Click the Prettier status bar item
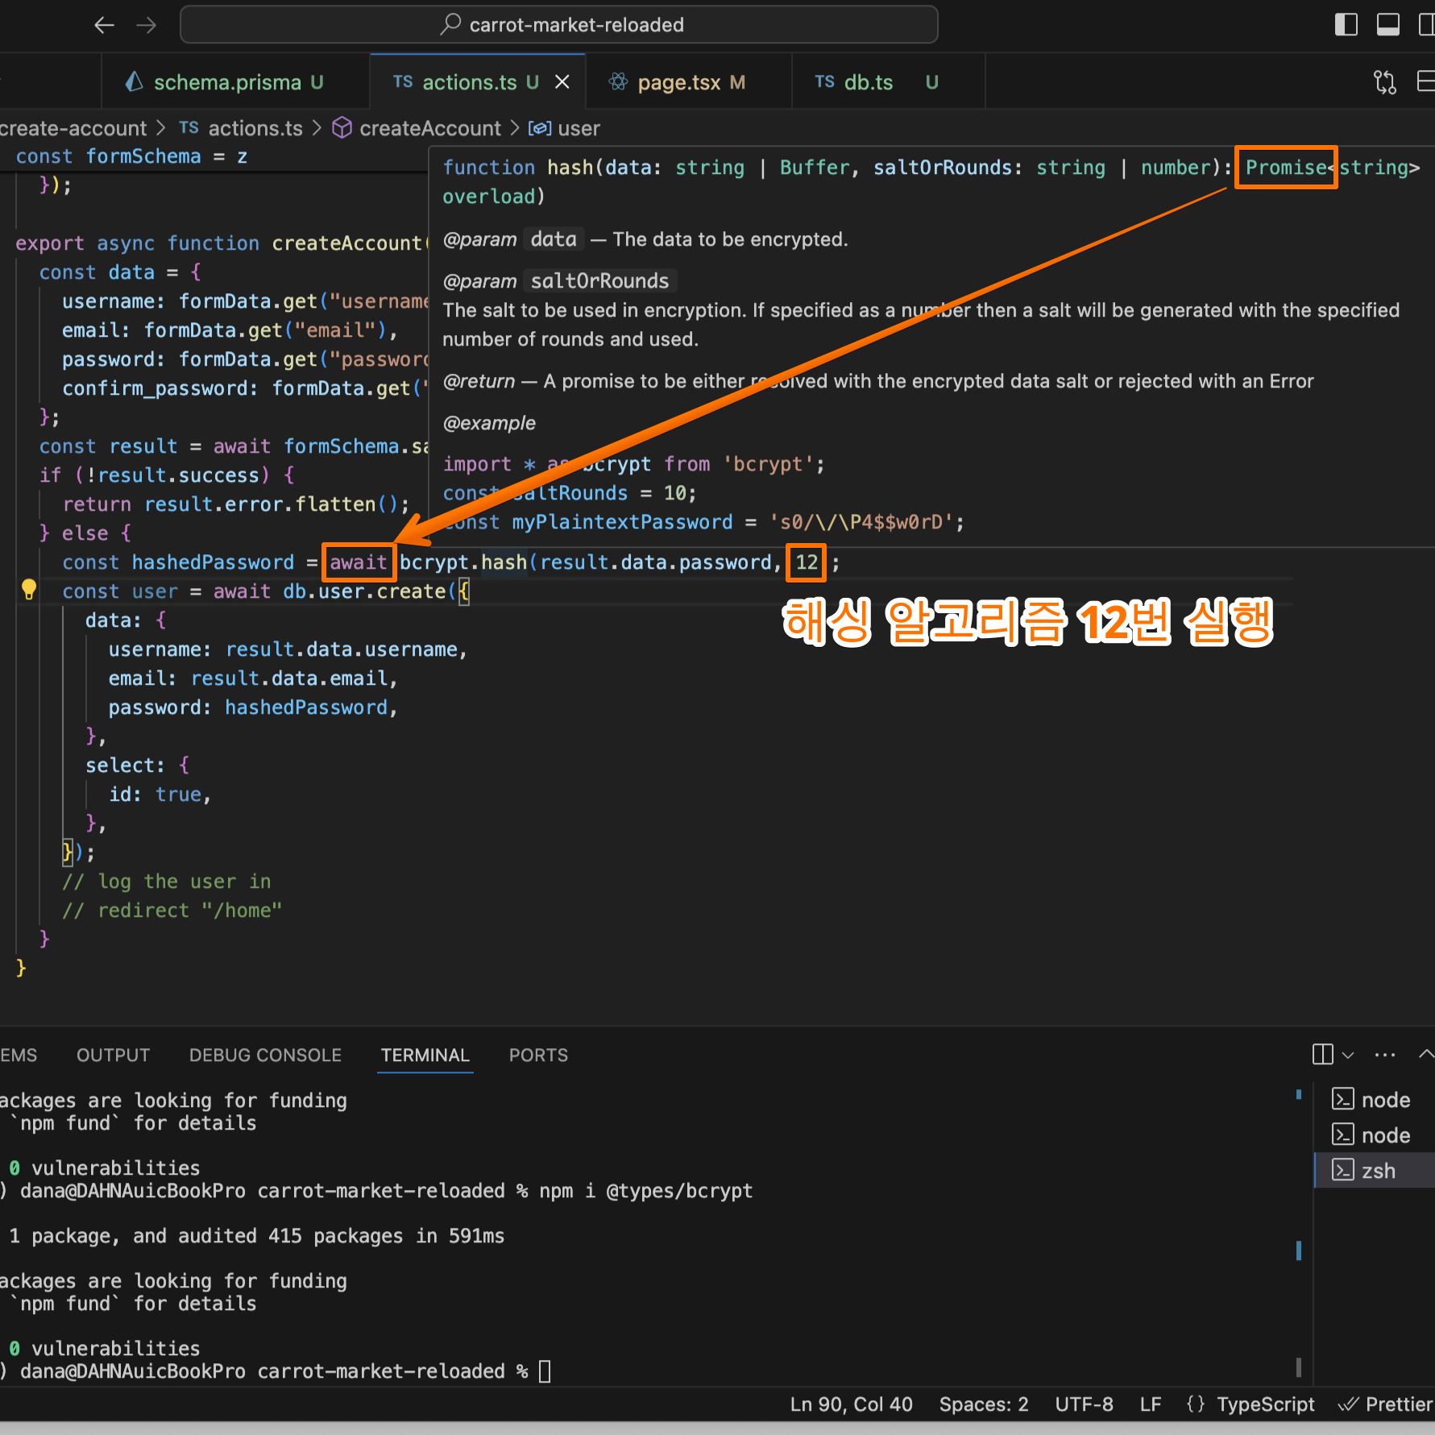 coord(1385,1404)
